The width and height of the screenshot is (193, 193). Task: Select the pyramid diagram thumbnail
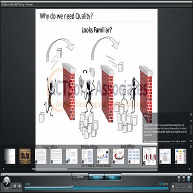point(165,156)
